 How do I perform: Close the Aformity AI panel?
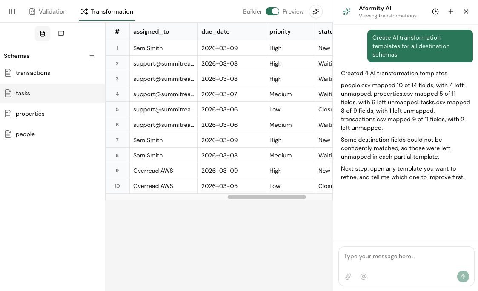coord(466,11)
